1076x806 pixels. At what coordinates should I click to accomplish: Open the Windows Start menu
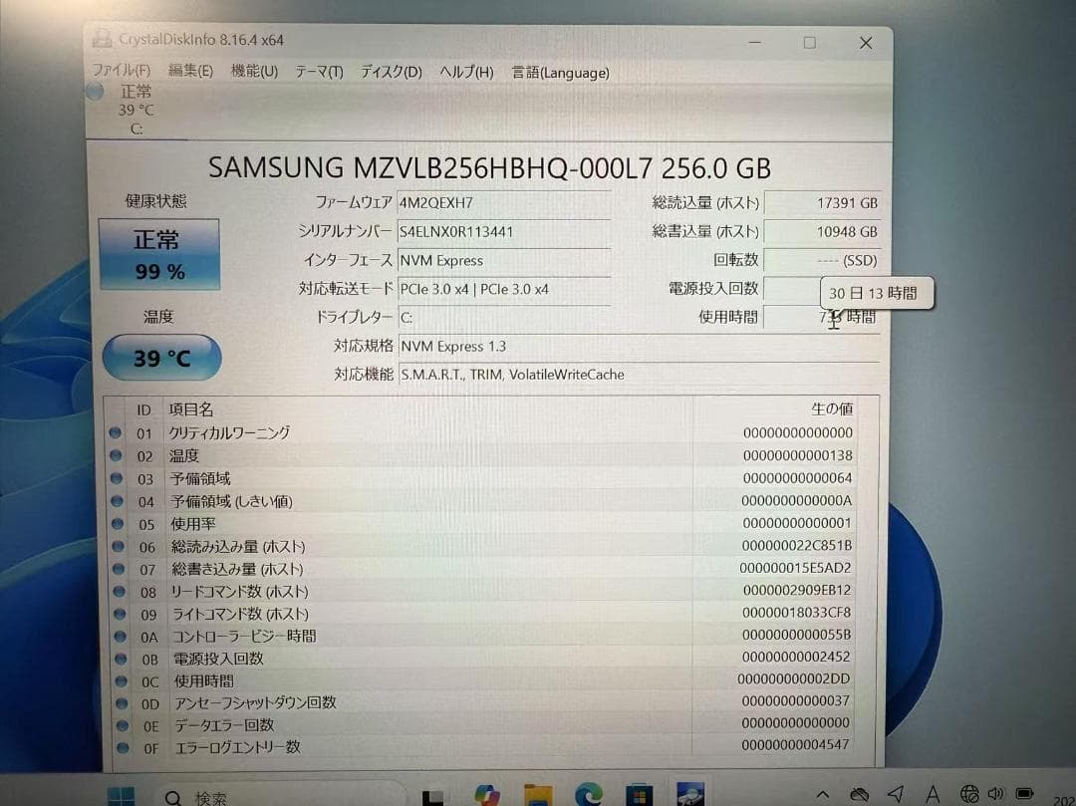pos(123,795)
